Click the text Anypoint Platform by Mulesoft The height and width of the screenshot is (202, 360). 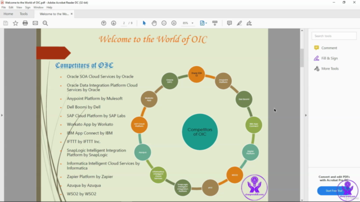click(x=94, y=99)
